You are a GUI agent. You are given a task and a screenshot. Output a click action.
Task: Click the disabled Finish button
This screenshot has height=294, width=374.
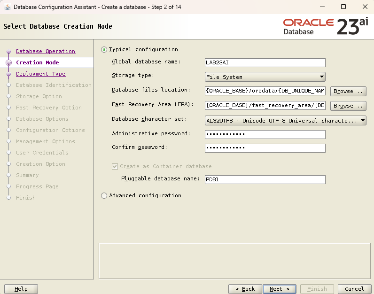pyautogui.click(x=317, y=289)
